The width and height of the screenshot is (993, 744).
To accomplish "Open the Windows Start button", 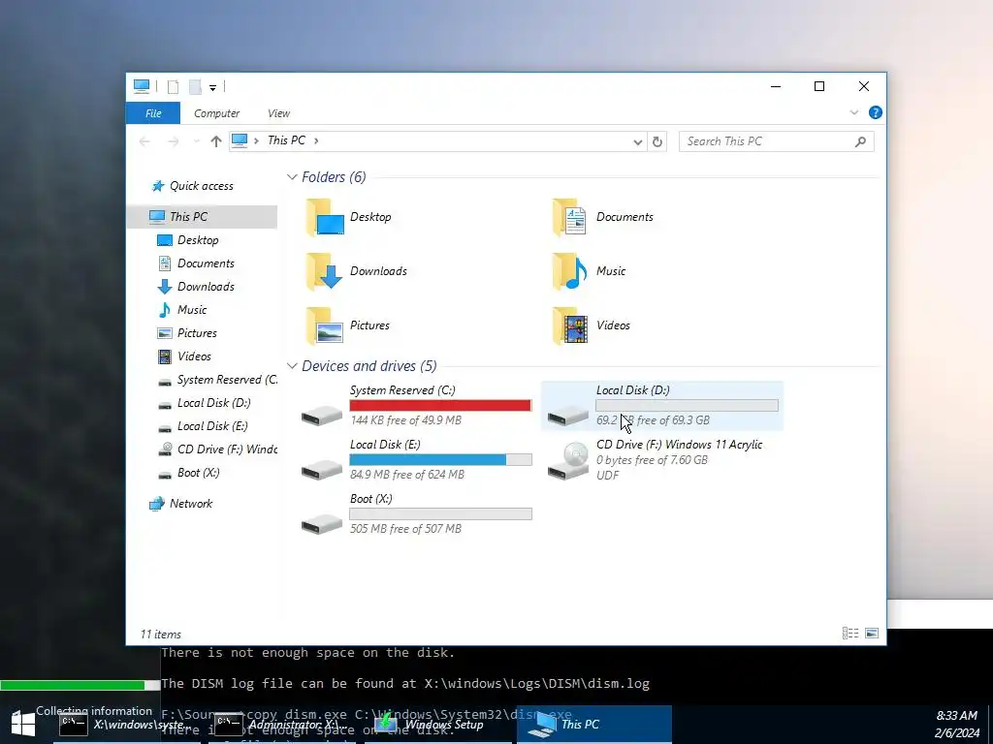I will tap(23, 725).
